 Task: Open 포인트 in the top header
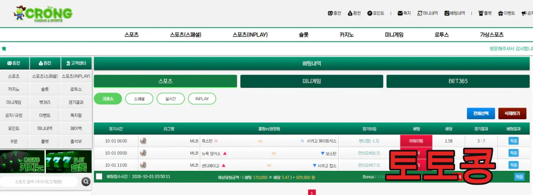[x=376, y=13]
